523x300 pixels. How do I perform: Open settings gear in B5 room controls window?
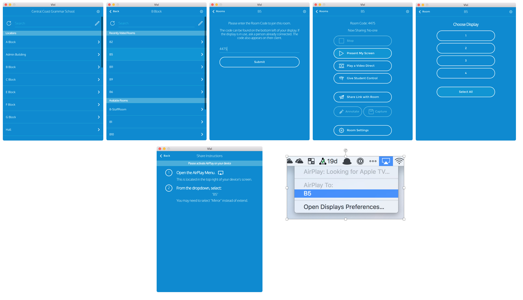pos(408,12)
